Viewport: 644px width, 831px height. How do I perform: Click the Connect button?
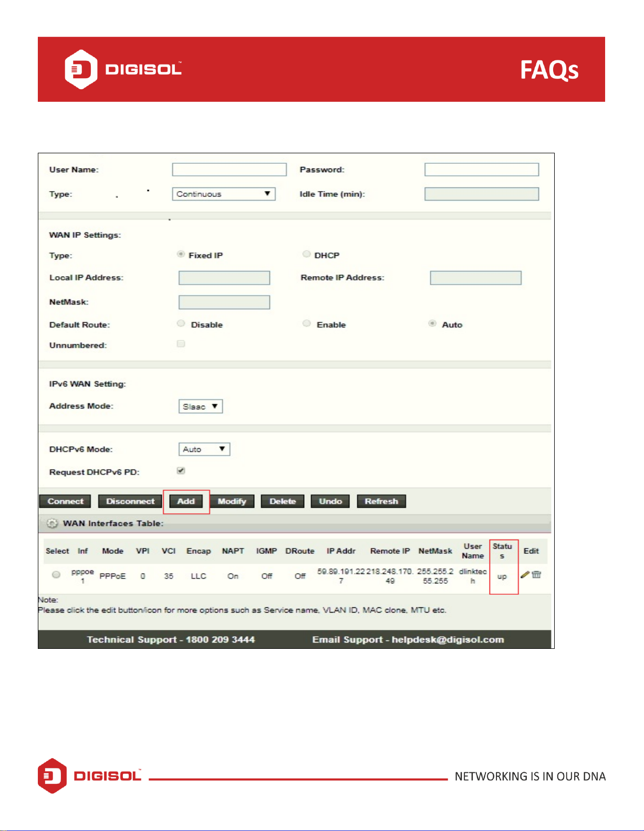tap(65, 501)
